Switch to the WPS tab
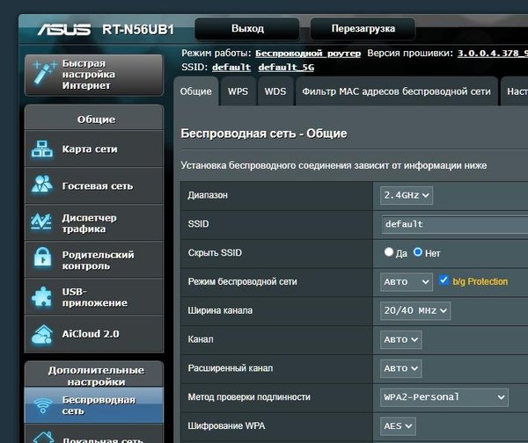Viewport: 528px width, 443px height. (238, 91)
